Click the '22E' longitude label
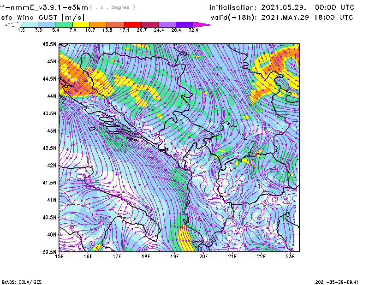Viewport: 369px width, 285px height. click(x=261, y=256)
